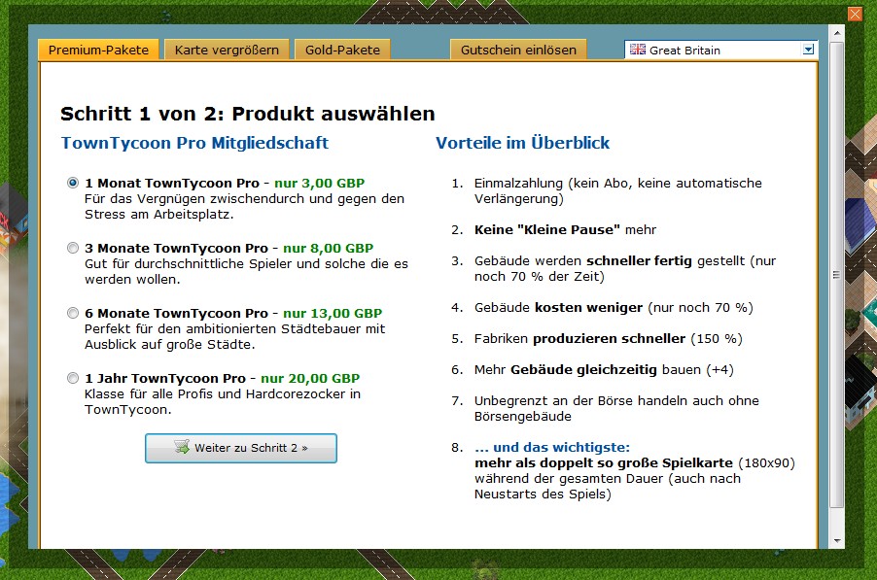Image resolution: width=877 pixels, height=580 pixels.
Task: Open the Great Britain country dropdown
Action: click(721, 50)
